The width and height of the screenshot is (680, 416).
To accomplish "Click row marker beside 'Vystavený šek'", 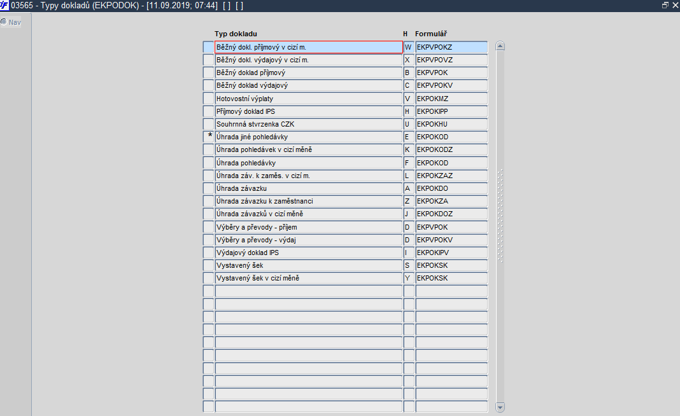I will pyautogui.click(x=209, y=265).
